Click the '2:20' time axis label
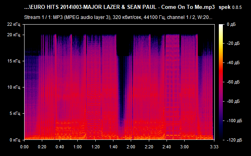 coord(149,147)
